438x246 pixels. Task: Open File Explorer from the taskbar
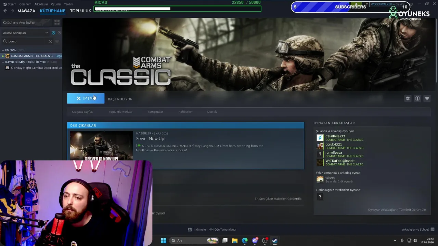[235, 241]
